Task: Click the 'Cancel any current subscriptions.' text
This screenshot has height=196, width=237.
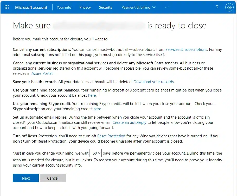Action: click(x=42, y=50)
